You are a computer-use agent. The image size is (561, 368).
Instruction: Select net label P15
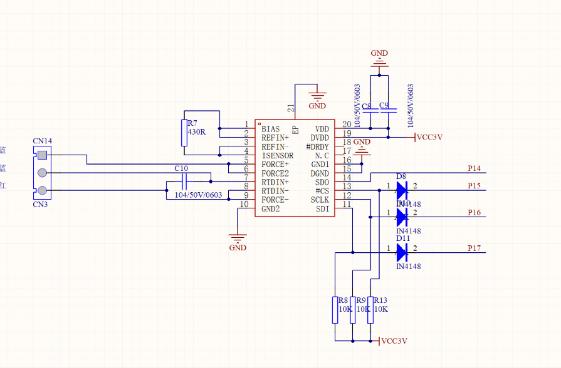474,186
